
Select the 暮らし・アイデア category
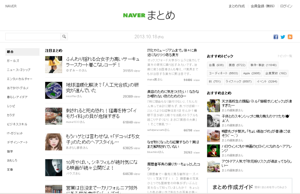coord(17,97)
